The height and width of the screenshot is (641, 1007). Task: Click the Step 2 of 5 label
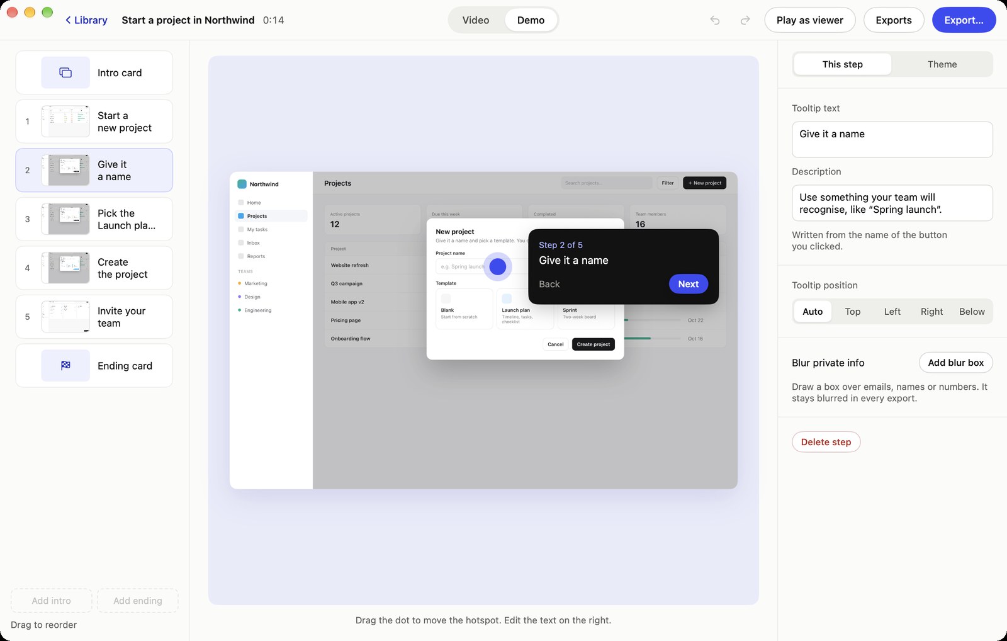coord(561,245)
